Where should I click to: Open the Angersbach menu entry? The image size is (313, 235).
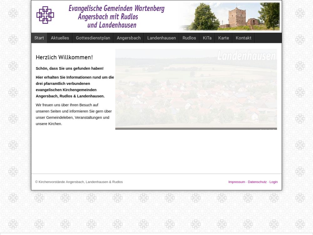(129, 38)
